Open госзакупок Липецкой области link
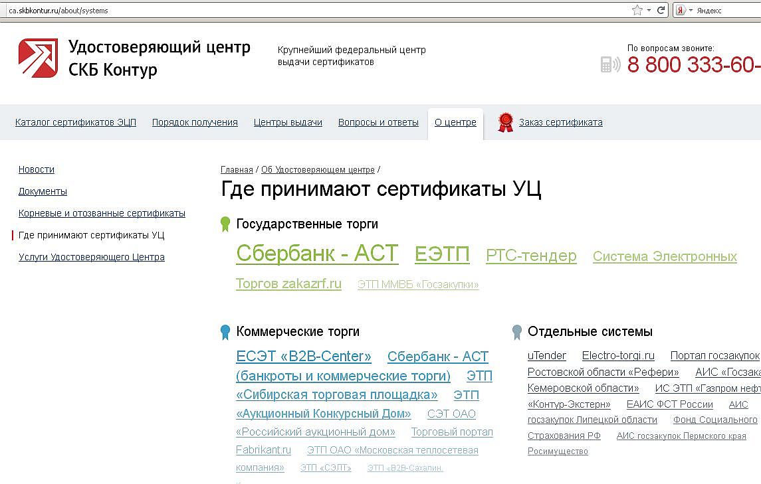Image resolution: width=761 pixels, height=484 pixels. (x=593, y=420)
